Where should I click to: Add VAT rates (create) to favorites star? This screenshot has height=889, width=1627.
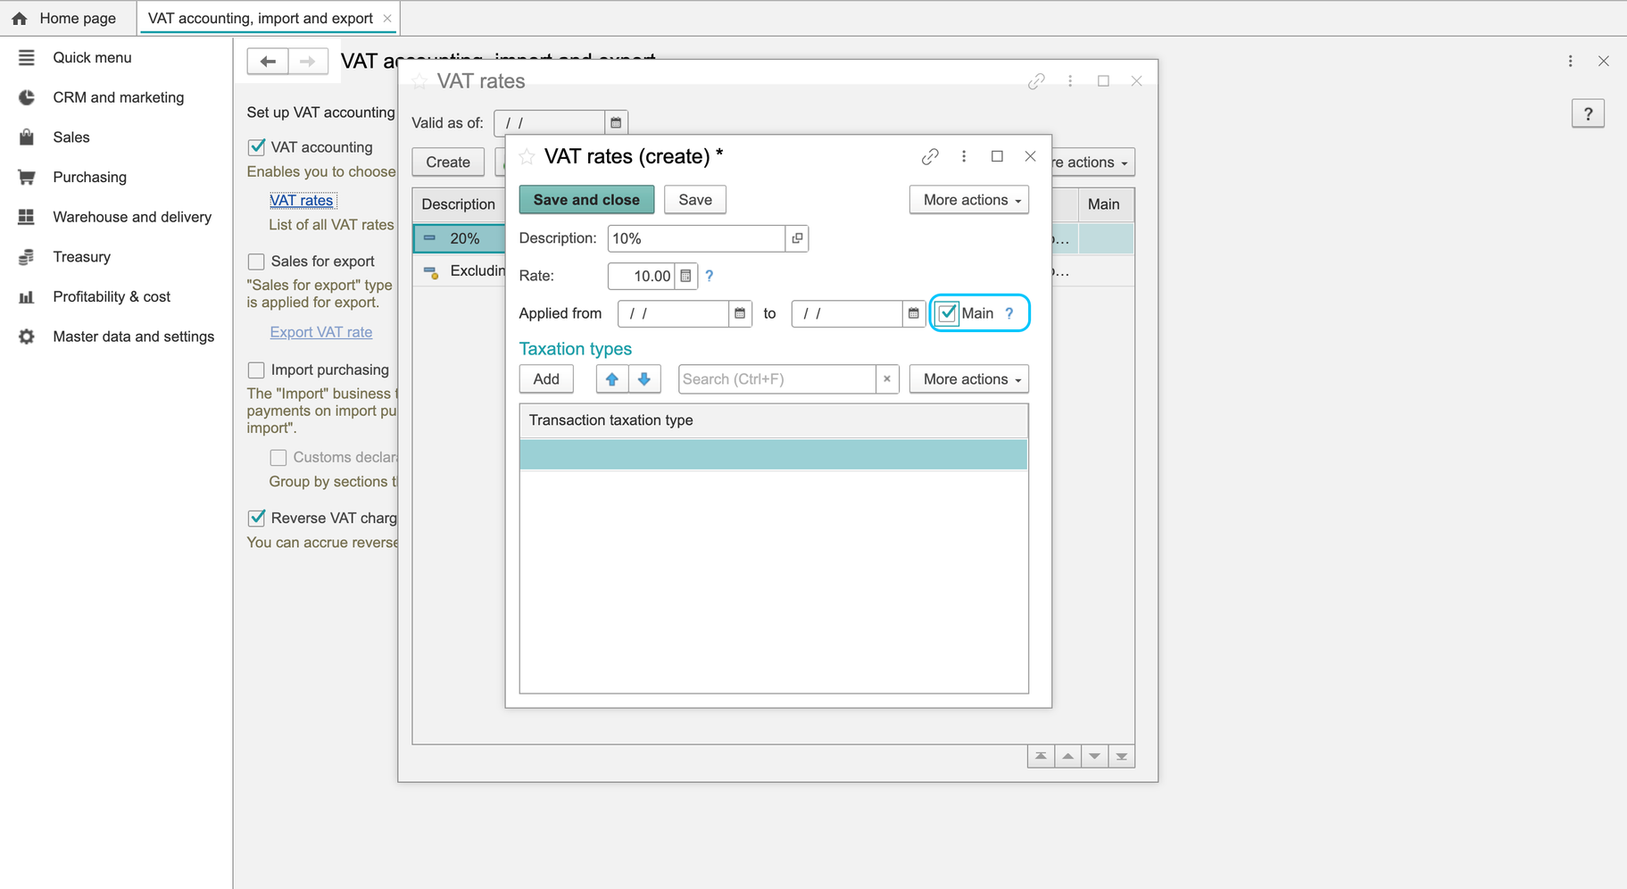(x=527, y=156)
